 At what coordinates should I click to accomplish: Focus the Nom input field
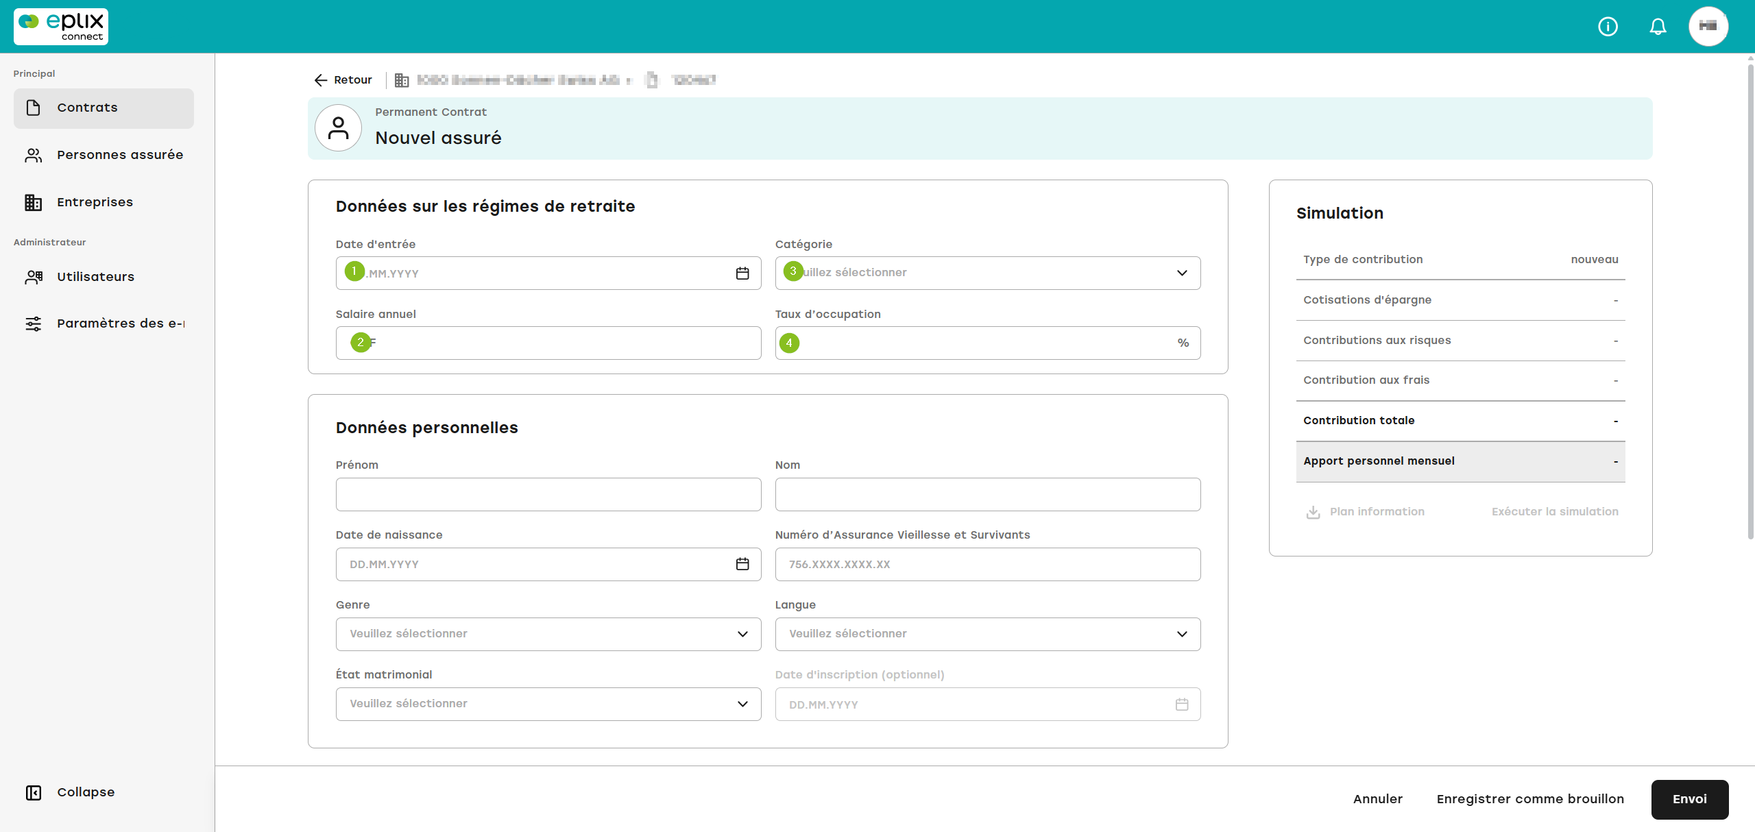[x=988, y=494]
